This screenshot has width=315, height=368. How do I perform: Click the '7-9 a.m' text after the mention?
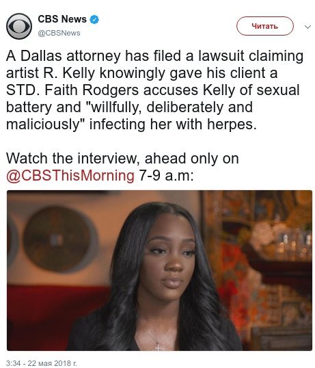tap(167, 176)
